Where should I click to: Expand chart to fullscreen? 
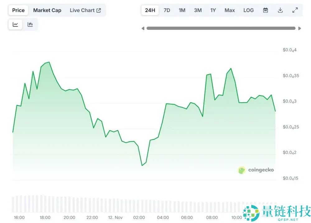pos(295,10)
